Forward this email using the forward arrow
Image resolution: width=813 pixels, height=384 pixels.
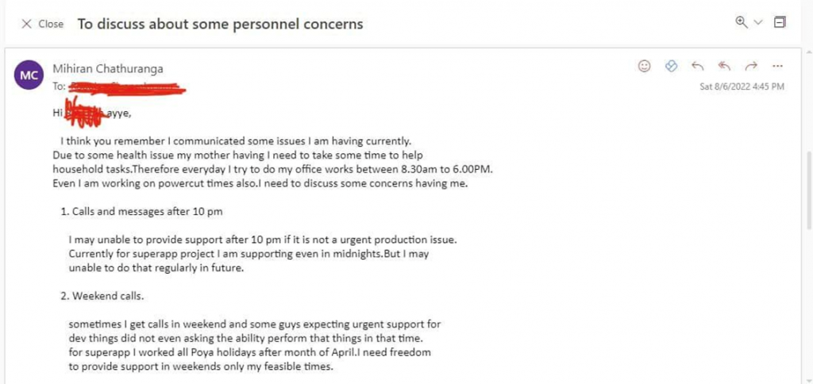tap(751, 66)
